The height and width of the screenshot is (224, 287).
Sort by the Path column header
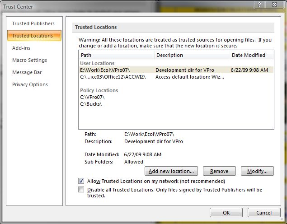tap(117, 55)
